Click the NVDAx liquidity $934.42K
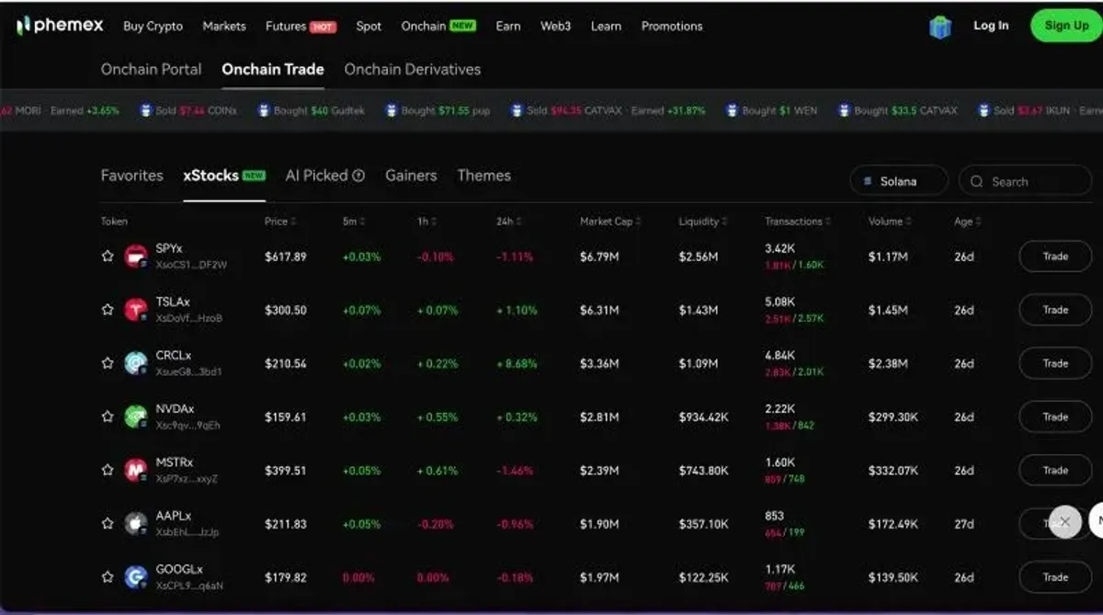The height and width of the screenshot is (615, 1103). 704,416
